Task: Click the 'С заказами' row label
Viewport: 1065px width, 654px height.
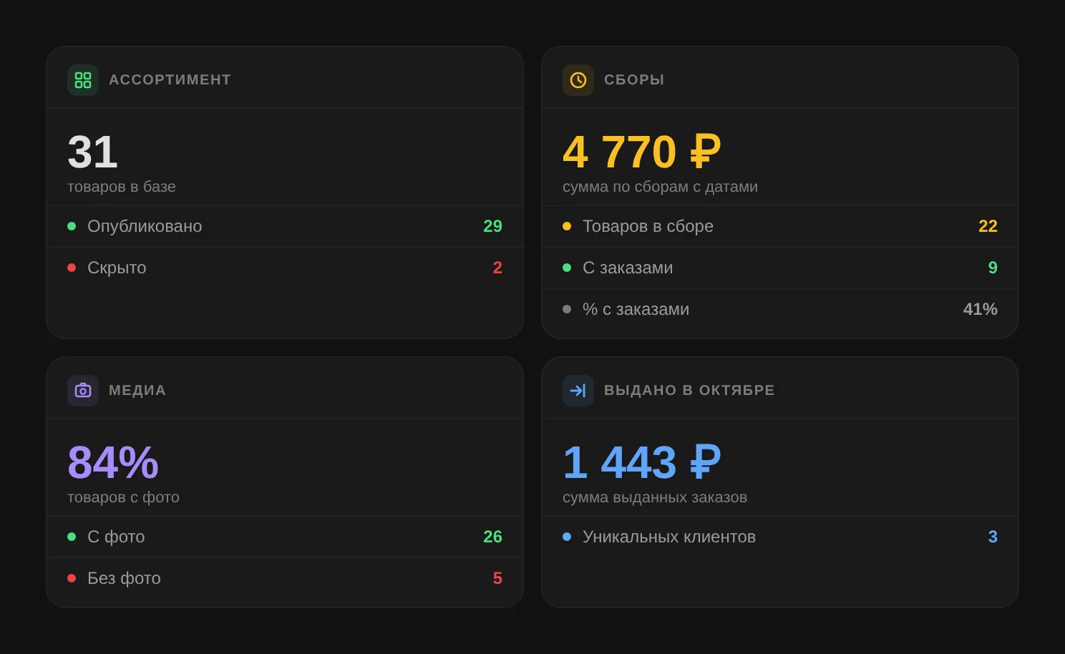Action: tap(628, 268)
